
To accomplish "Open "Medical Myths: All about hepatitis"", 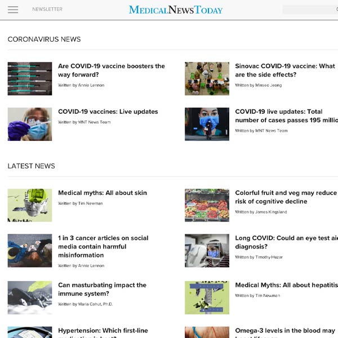I will tap(287, 285).
